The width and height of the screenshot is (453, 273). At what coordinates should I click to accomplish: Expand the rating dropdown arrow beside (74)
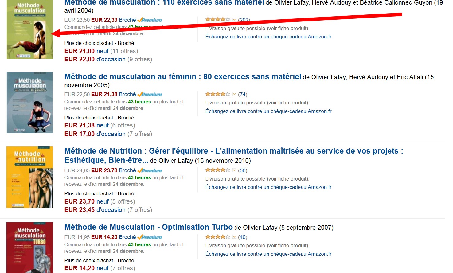(234, 94)
